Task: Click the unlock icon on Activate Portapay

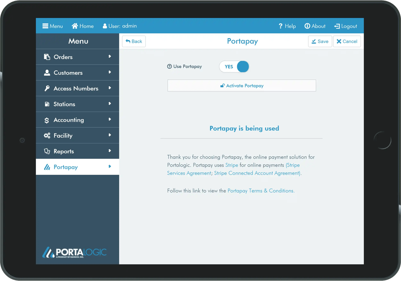Action: tap(223, 86)
